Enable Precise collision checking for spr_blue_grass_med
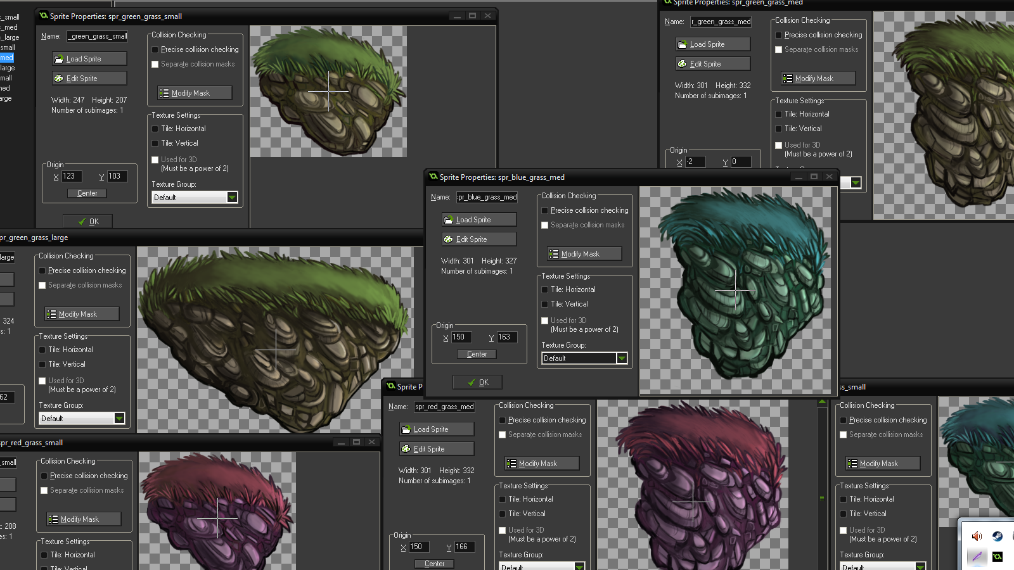Screen dimensions: 1014x570 click(x=545, y=210)
